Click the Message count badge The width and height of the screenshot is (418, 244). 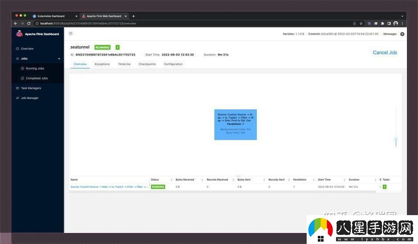click(402, 34)
